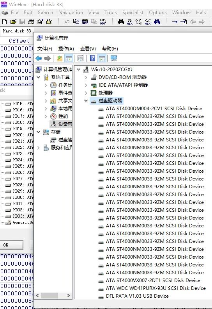Click the print icon in WinHex toolbar

click(x=31, y=21)
